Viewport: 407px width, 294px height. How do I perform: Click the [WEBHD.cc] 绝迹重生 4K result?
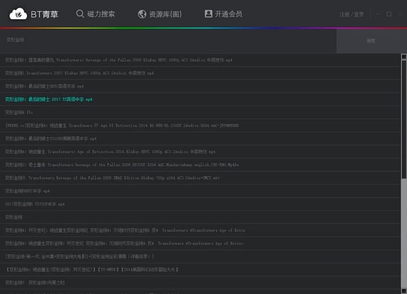click(x=122, y=126)
